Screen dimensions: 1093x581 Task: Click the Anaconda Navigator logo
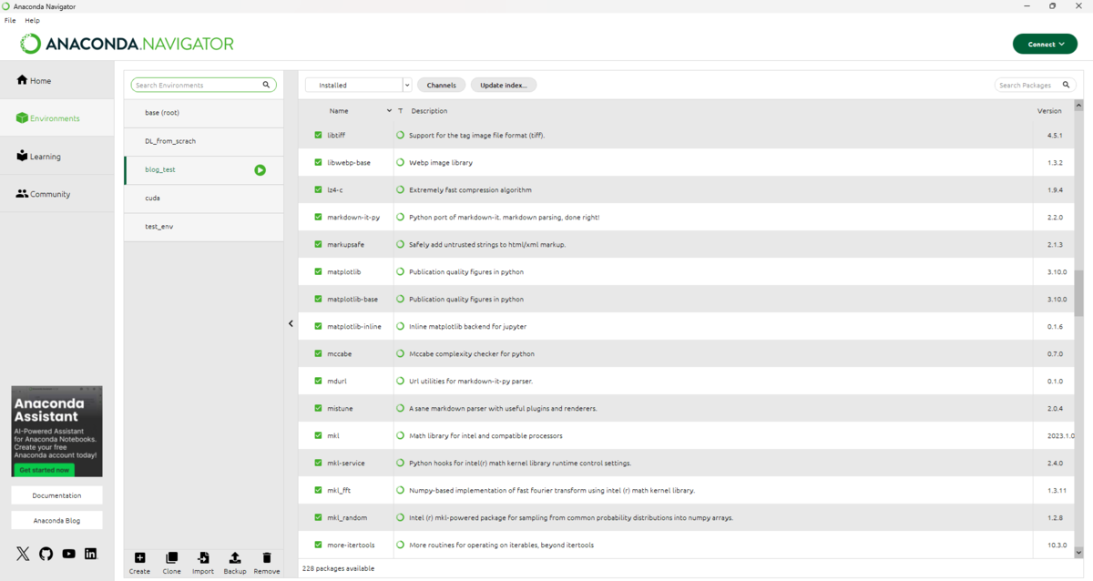[128, 44]
